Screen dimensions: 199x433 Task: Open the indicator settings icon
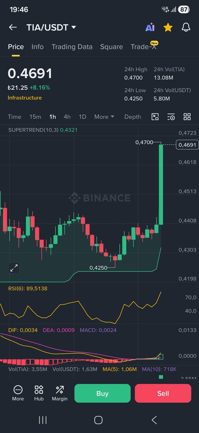tap(171, 117)
